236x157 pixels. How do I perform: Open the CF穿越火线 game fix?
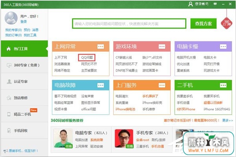pos(124,57)
